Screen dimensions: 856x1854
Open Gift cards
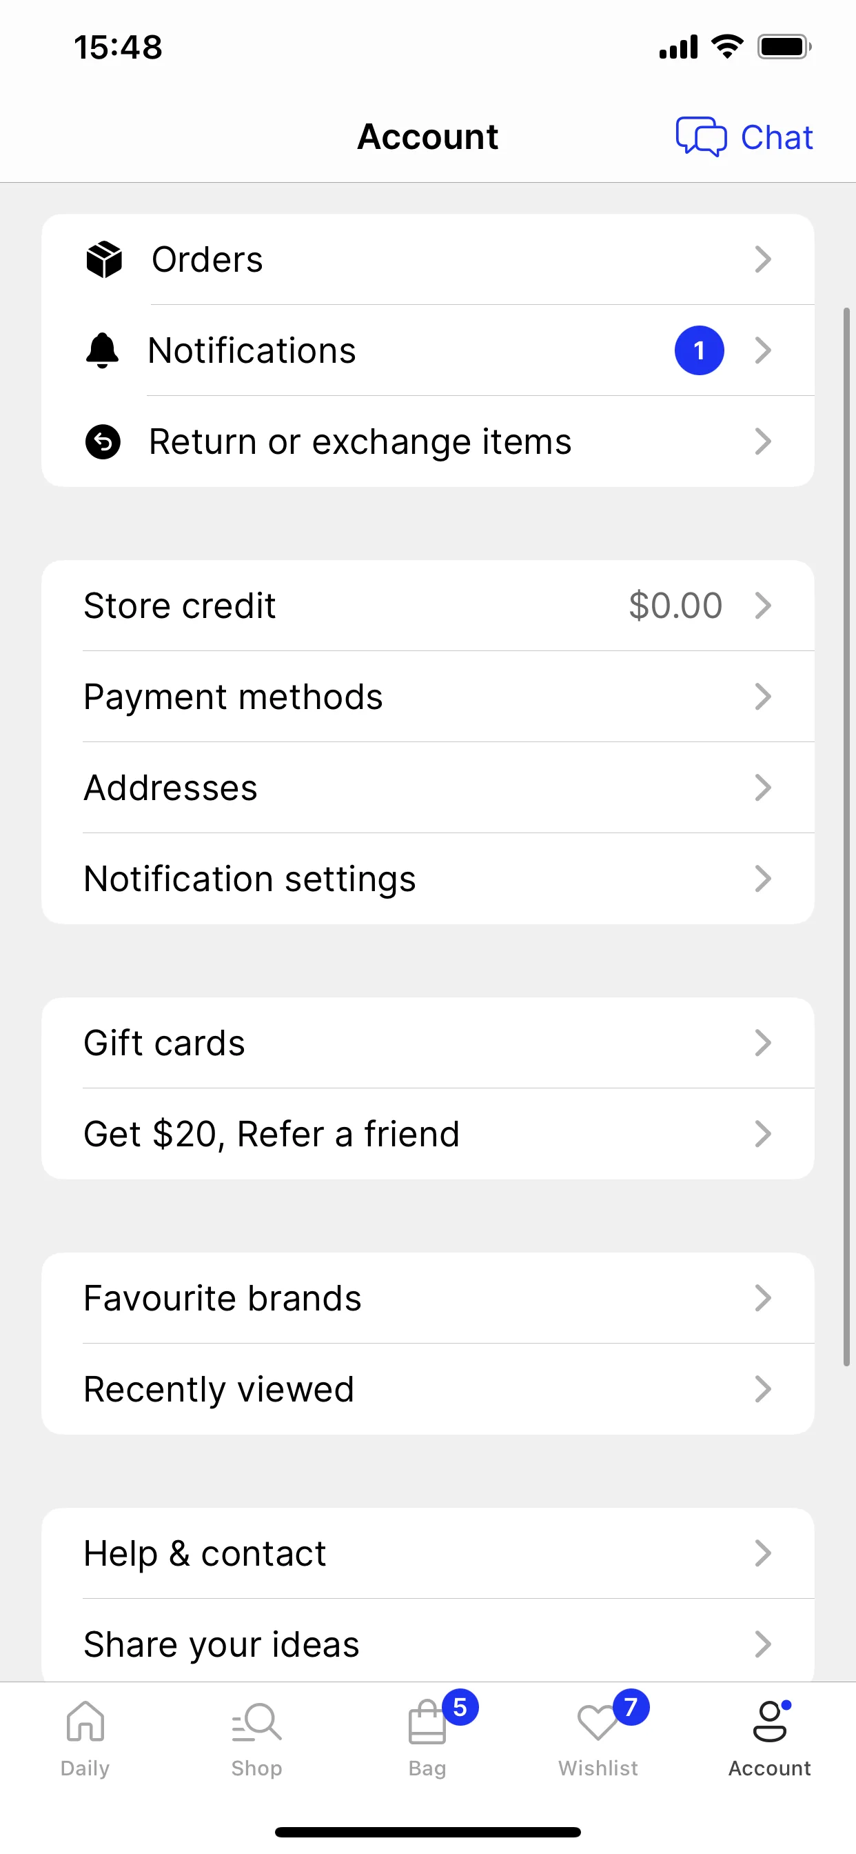tap(428, 1043)
